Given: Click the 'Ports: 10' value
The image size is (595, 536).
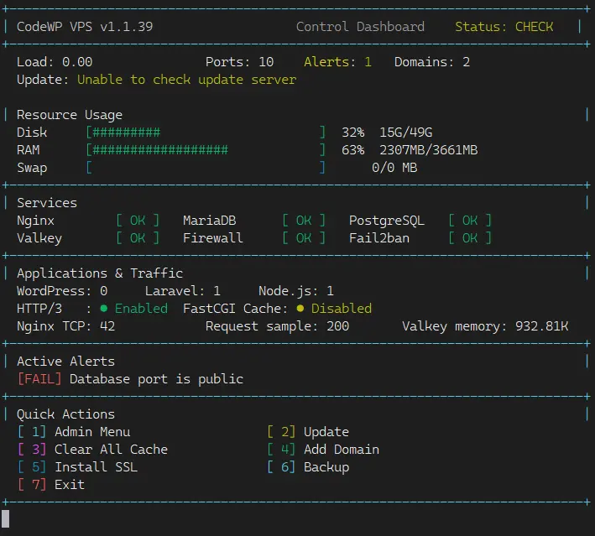Looking at the screenshot, I should tap(239, 62).
